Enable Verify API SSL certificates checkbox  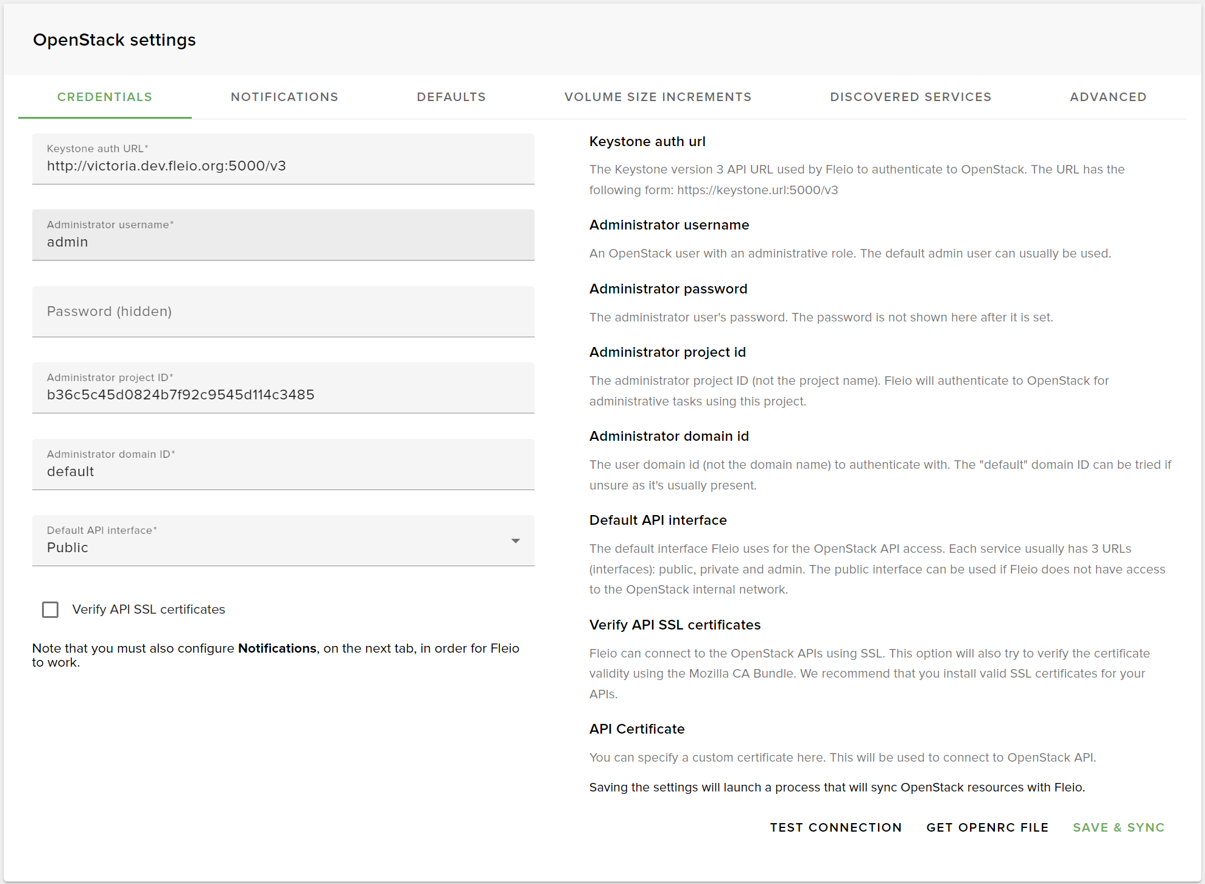pyautogui.click(x=51, y=609)
